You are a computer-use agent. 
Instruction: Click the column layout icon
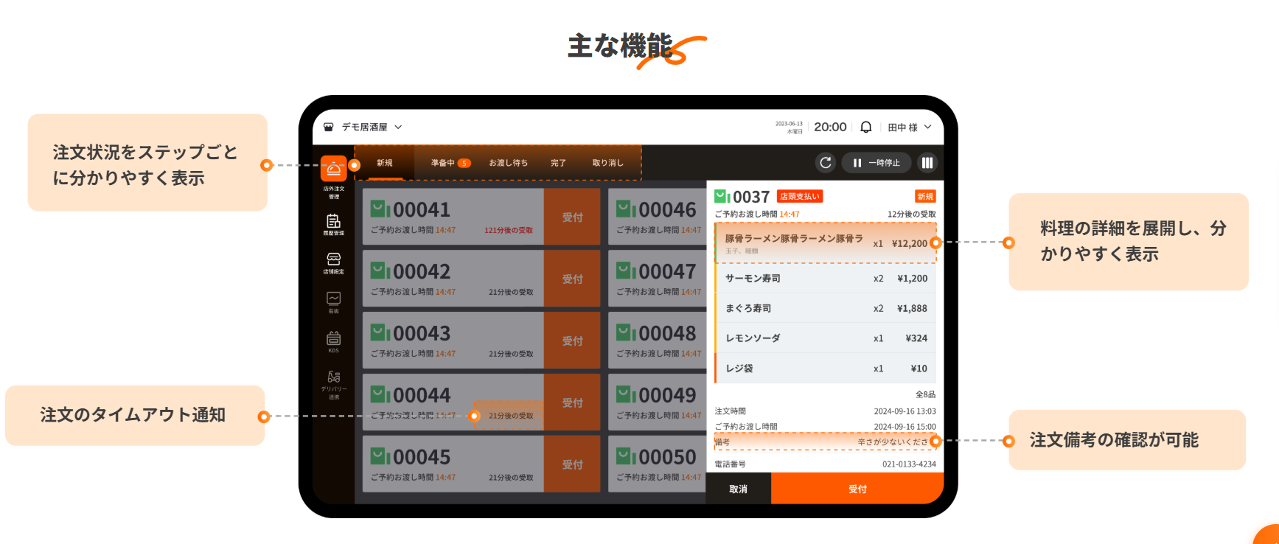927,163
